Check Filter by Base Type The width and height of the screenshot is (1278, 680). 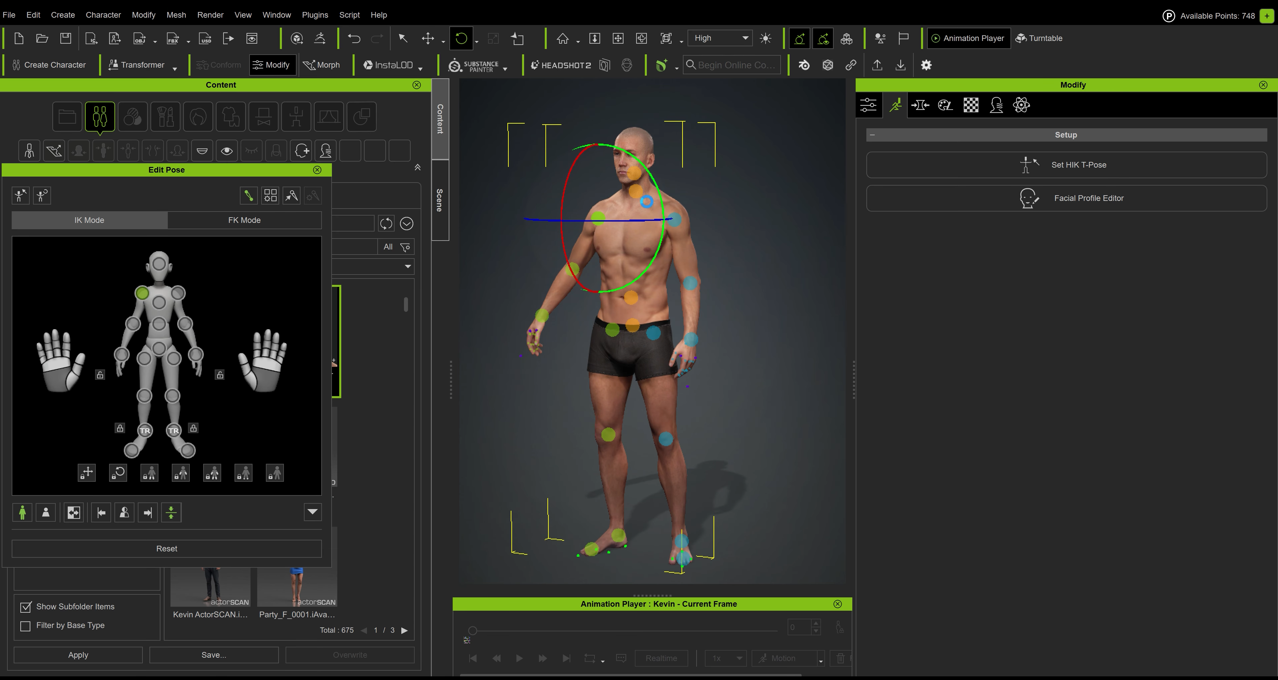click(25, 626)
